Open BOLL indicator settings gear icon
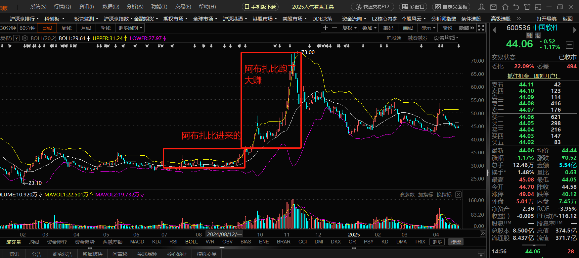Image resolution: width=579 pixels, height=258 pixels. point(25,38)
